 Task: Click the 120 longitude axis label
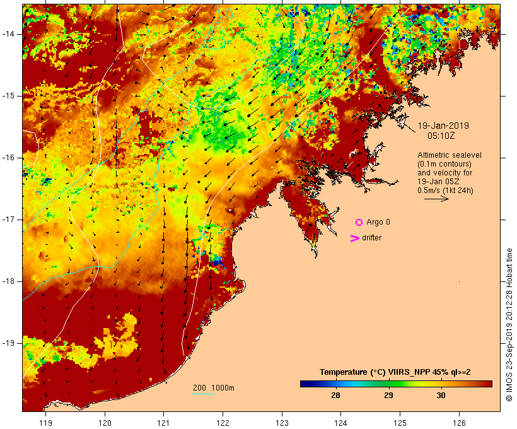pos(105,423)
